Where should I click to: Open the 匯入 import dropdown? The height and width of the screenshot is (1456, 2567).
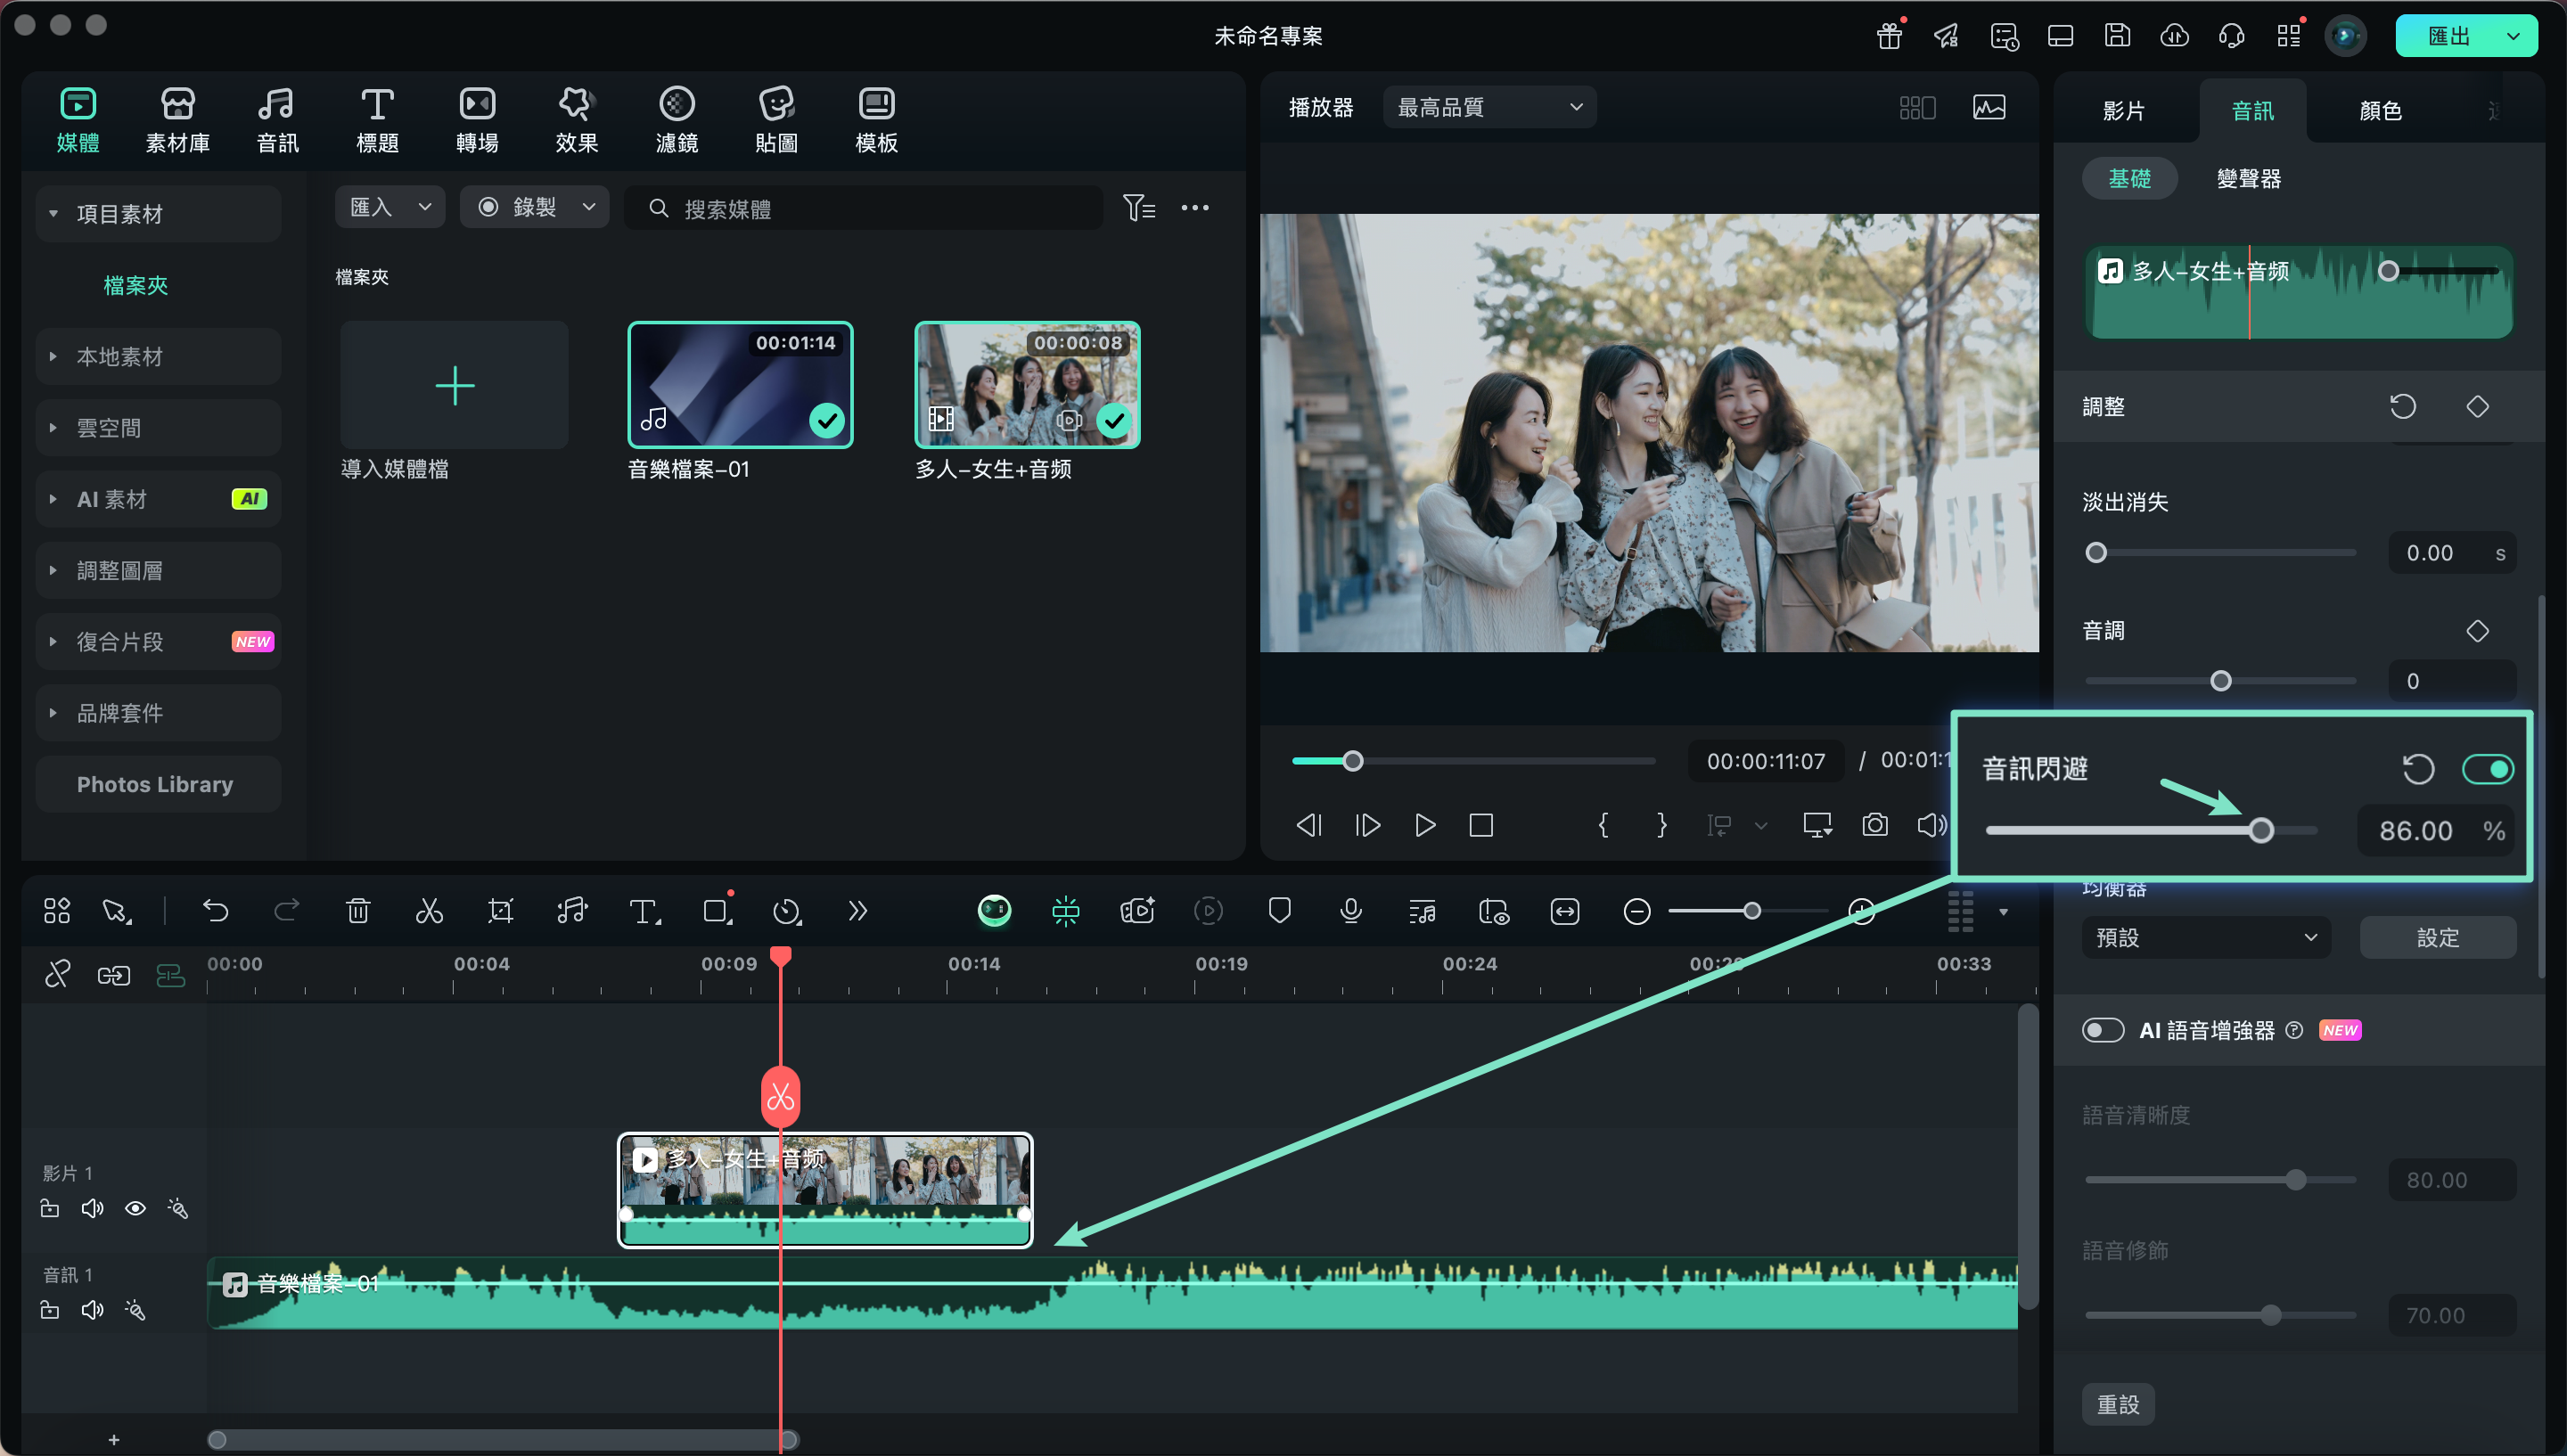pos(390,207)
